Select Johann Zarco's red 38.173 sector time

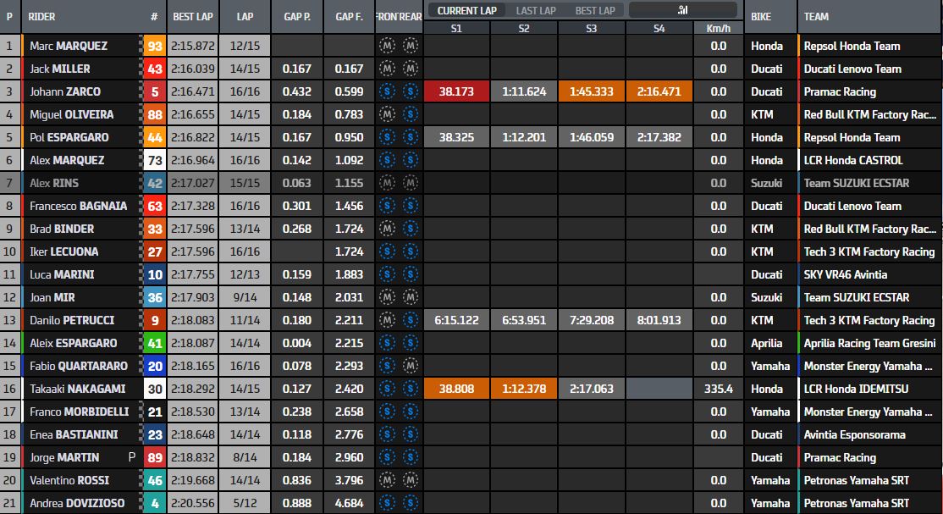(456, 91)
